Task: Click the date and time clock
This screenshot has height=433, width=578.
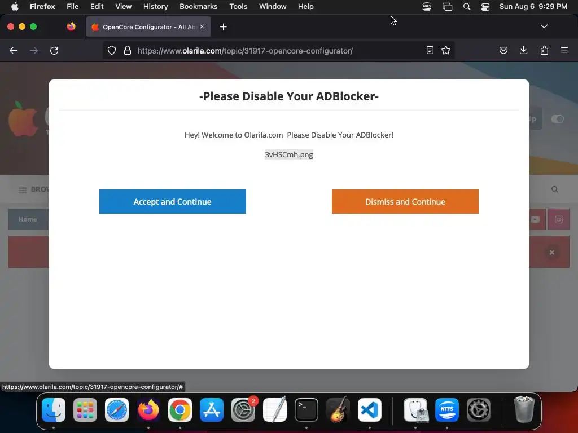Action: point(533,6)
